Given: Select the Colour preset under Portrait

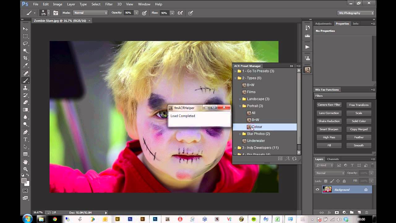Looking at the screenshot, I should (x=257, y=127).
